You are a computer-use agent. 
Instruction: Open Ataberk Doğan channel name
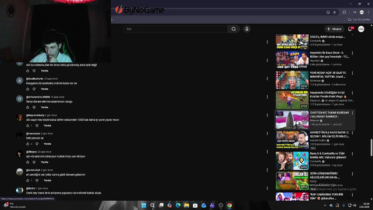(318, 140)
